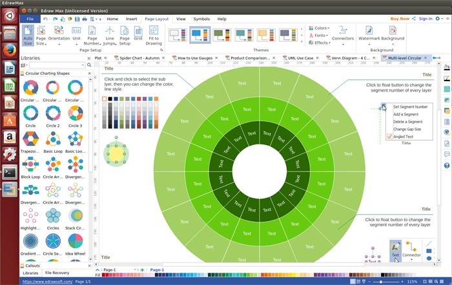The height and width of the screenshot is (285, 452).
Task: Toggle the Angled Text checkbox
Action: 389,137
